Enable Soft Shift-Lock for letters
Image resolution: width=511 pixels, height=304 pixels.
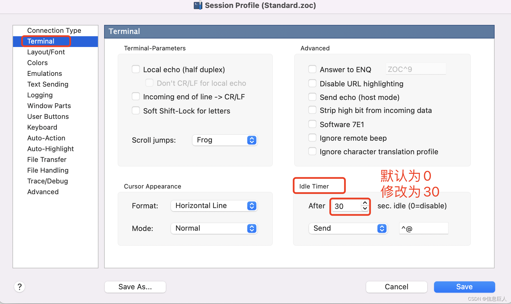136,110
